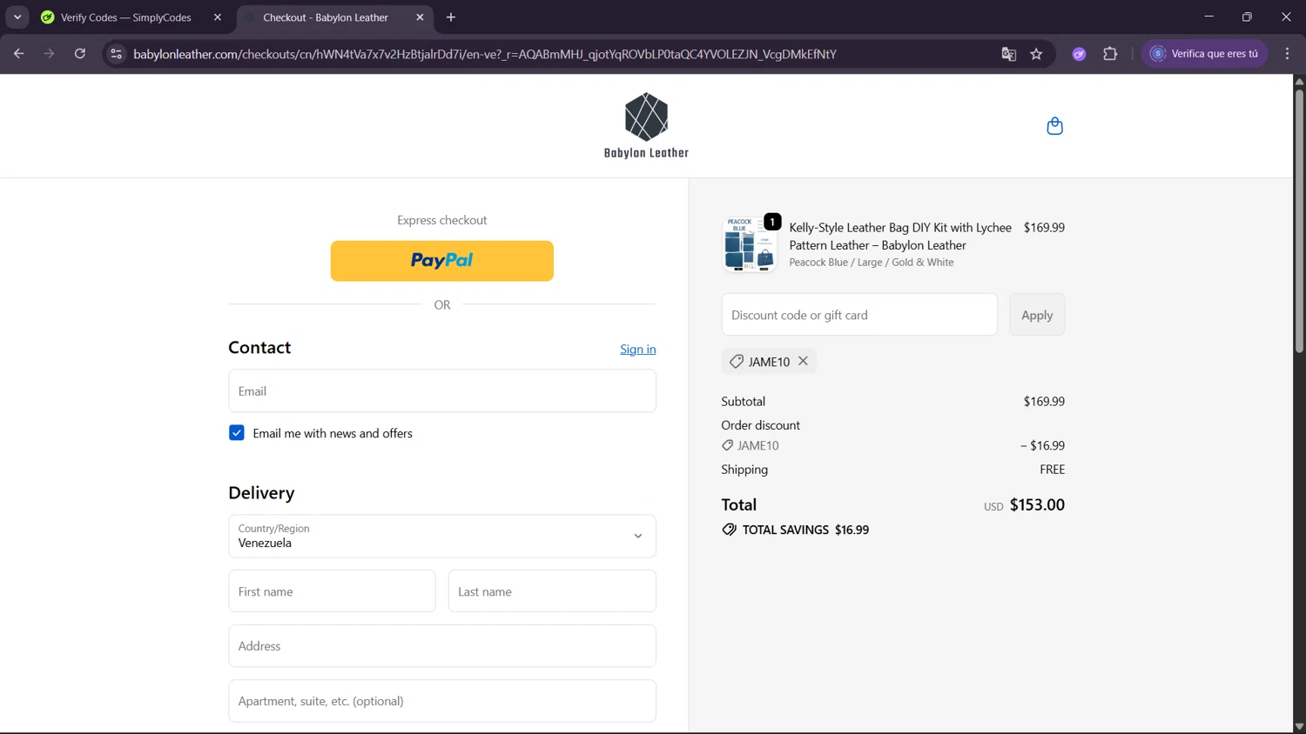The width and height of the screenshot is (1306, 734).
Task: Open the shopping bag cart icon
Action: tap(1054, 126)
